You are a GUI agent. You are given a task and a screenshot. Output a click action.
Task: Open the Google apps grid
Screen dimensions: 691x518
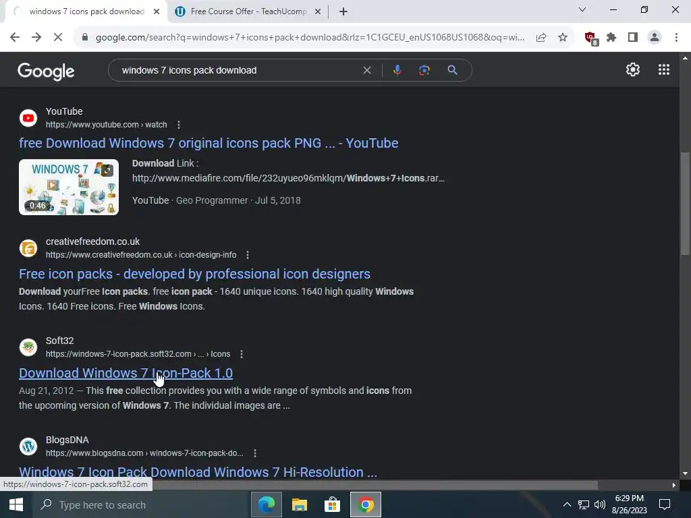pos(664,69)
